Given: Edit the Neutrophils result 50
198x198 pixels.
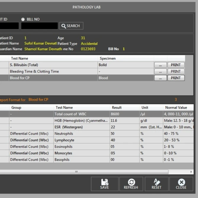Looking at the screenshot, I should coord(125,133).
